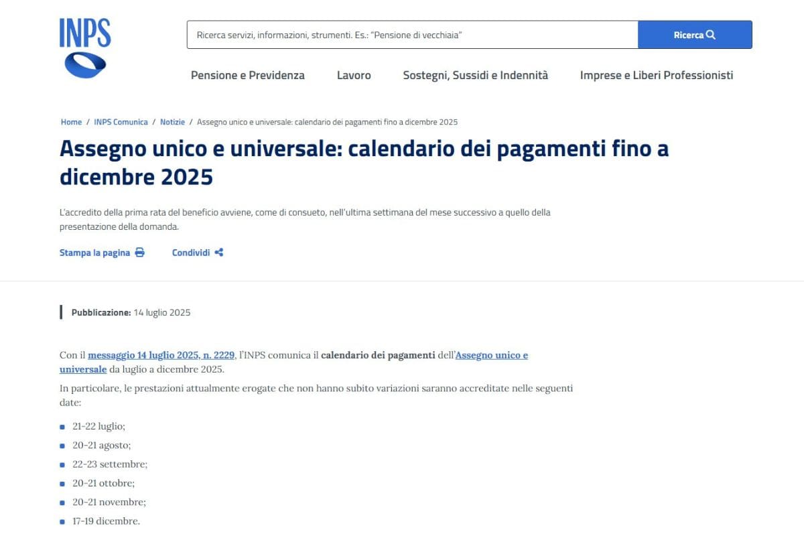Open the Pensione e Previdenza menu
The height and width of the screenshot is (536, 804).
tap(248, 75)
